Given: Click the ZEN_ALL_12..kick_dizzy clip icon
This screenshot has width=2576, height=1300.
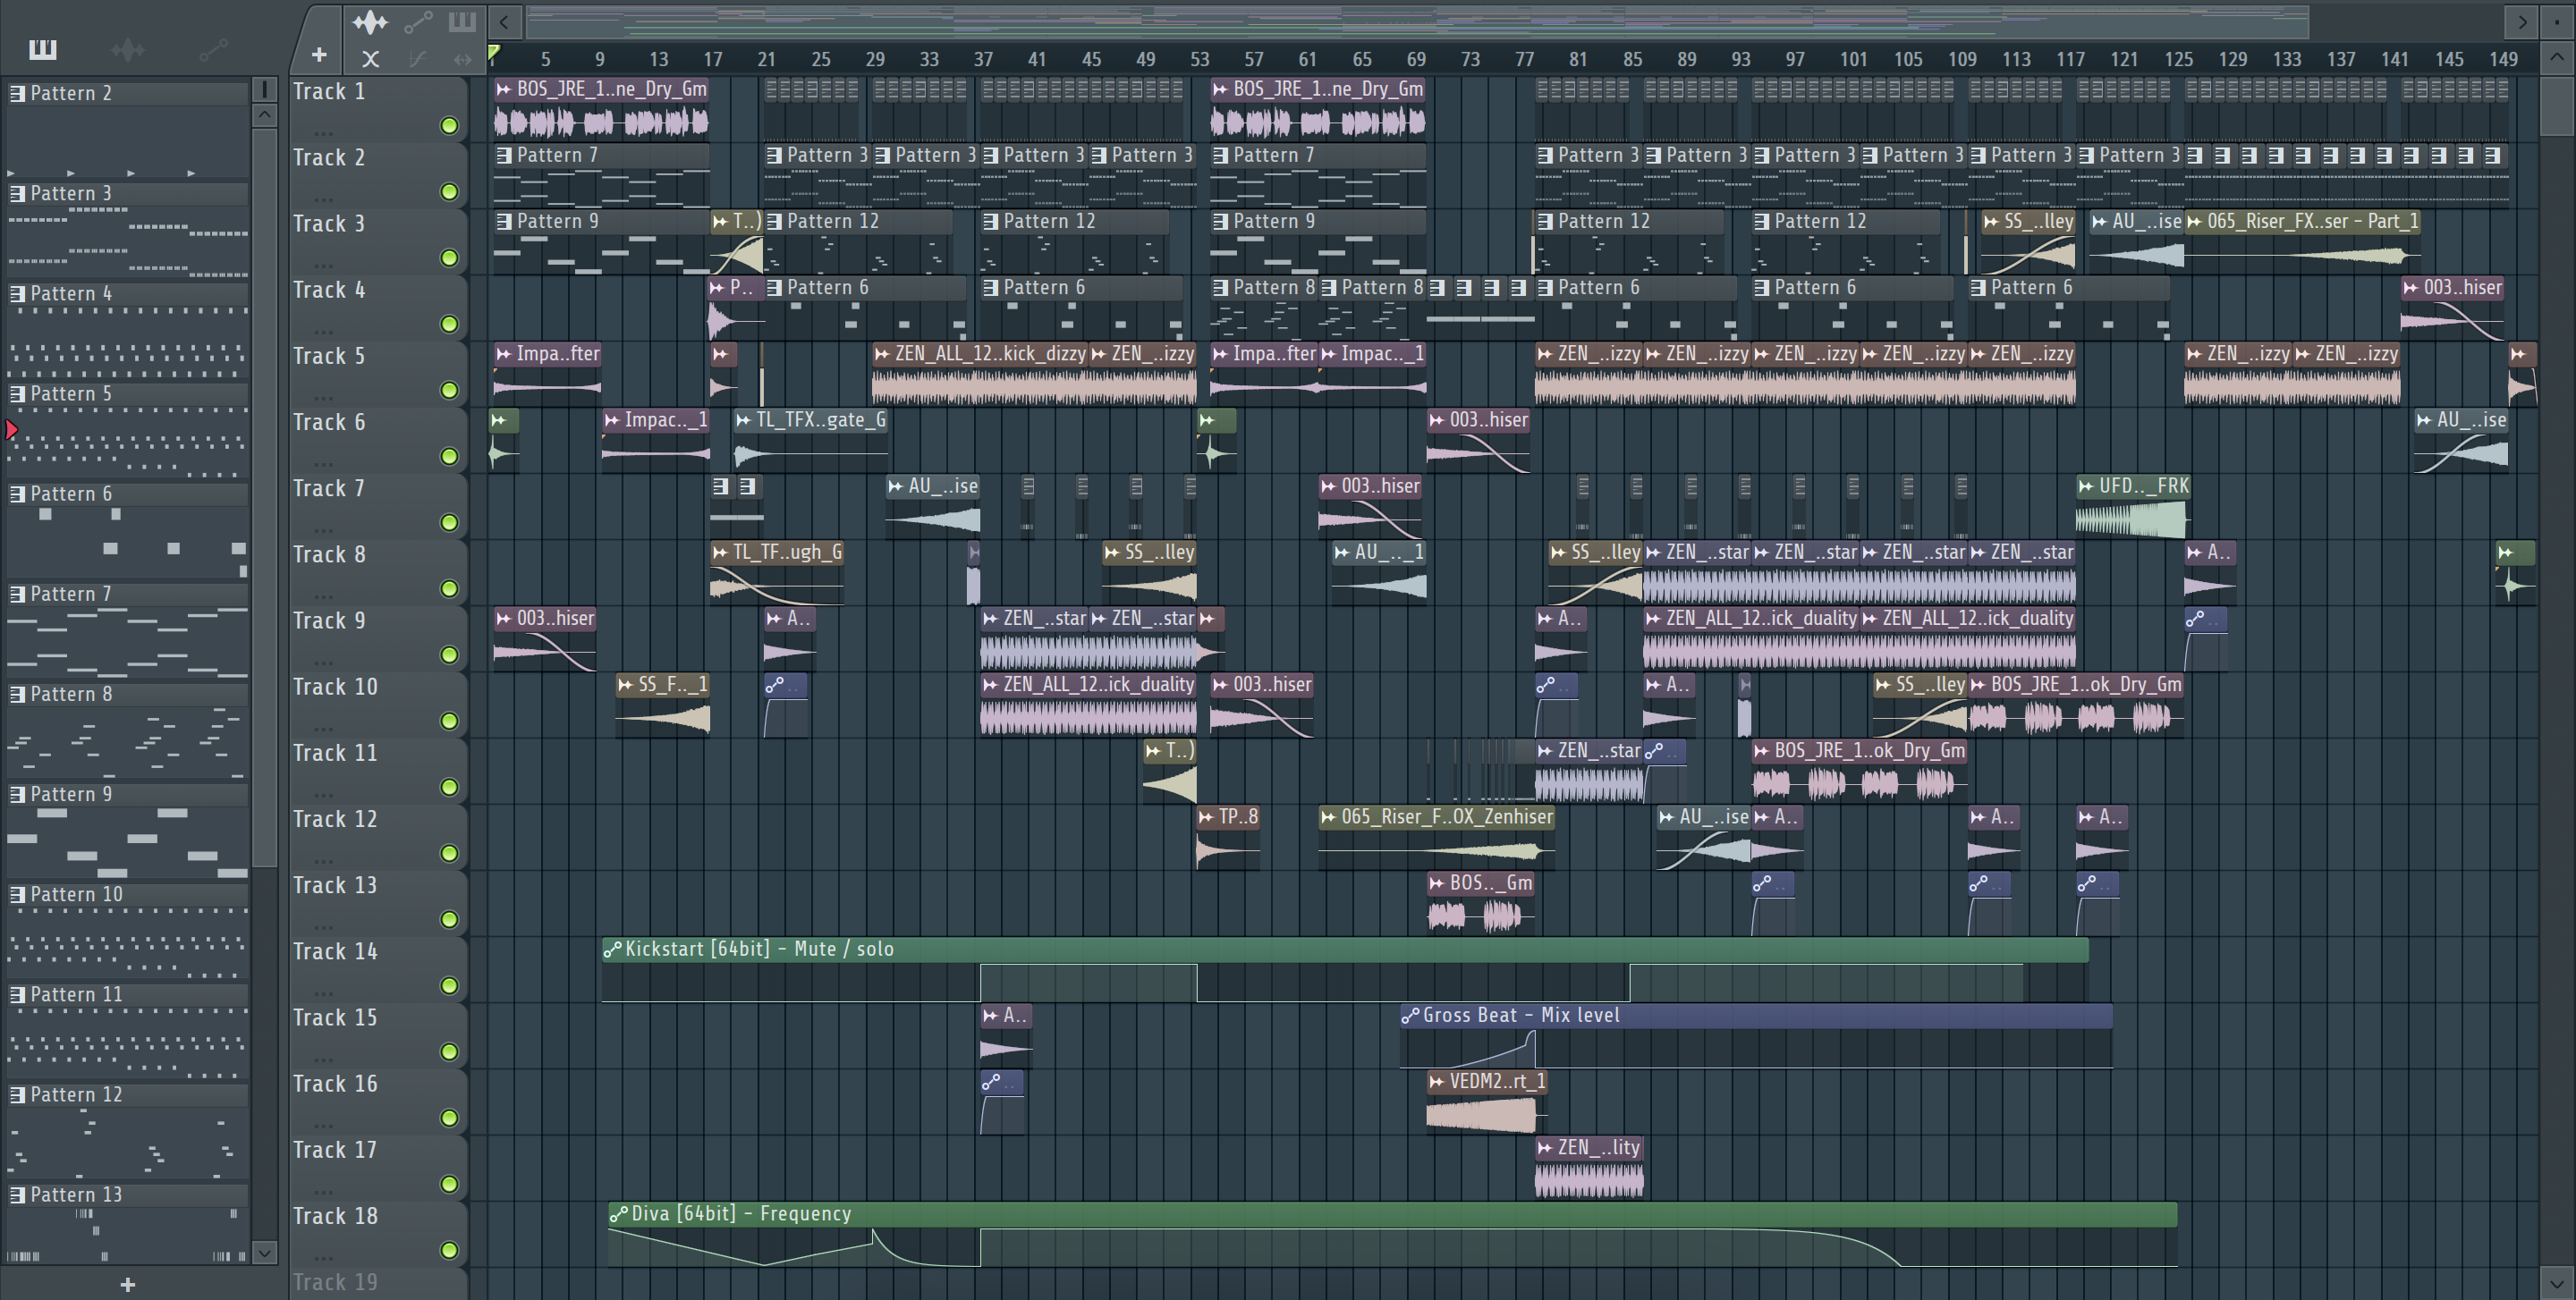Looking at the screenshot, I should (x=882, y=354).
